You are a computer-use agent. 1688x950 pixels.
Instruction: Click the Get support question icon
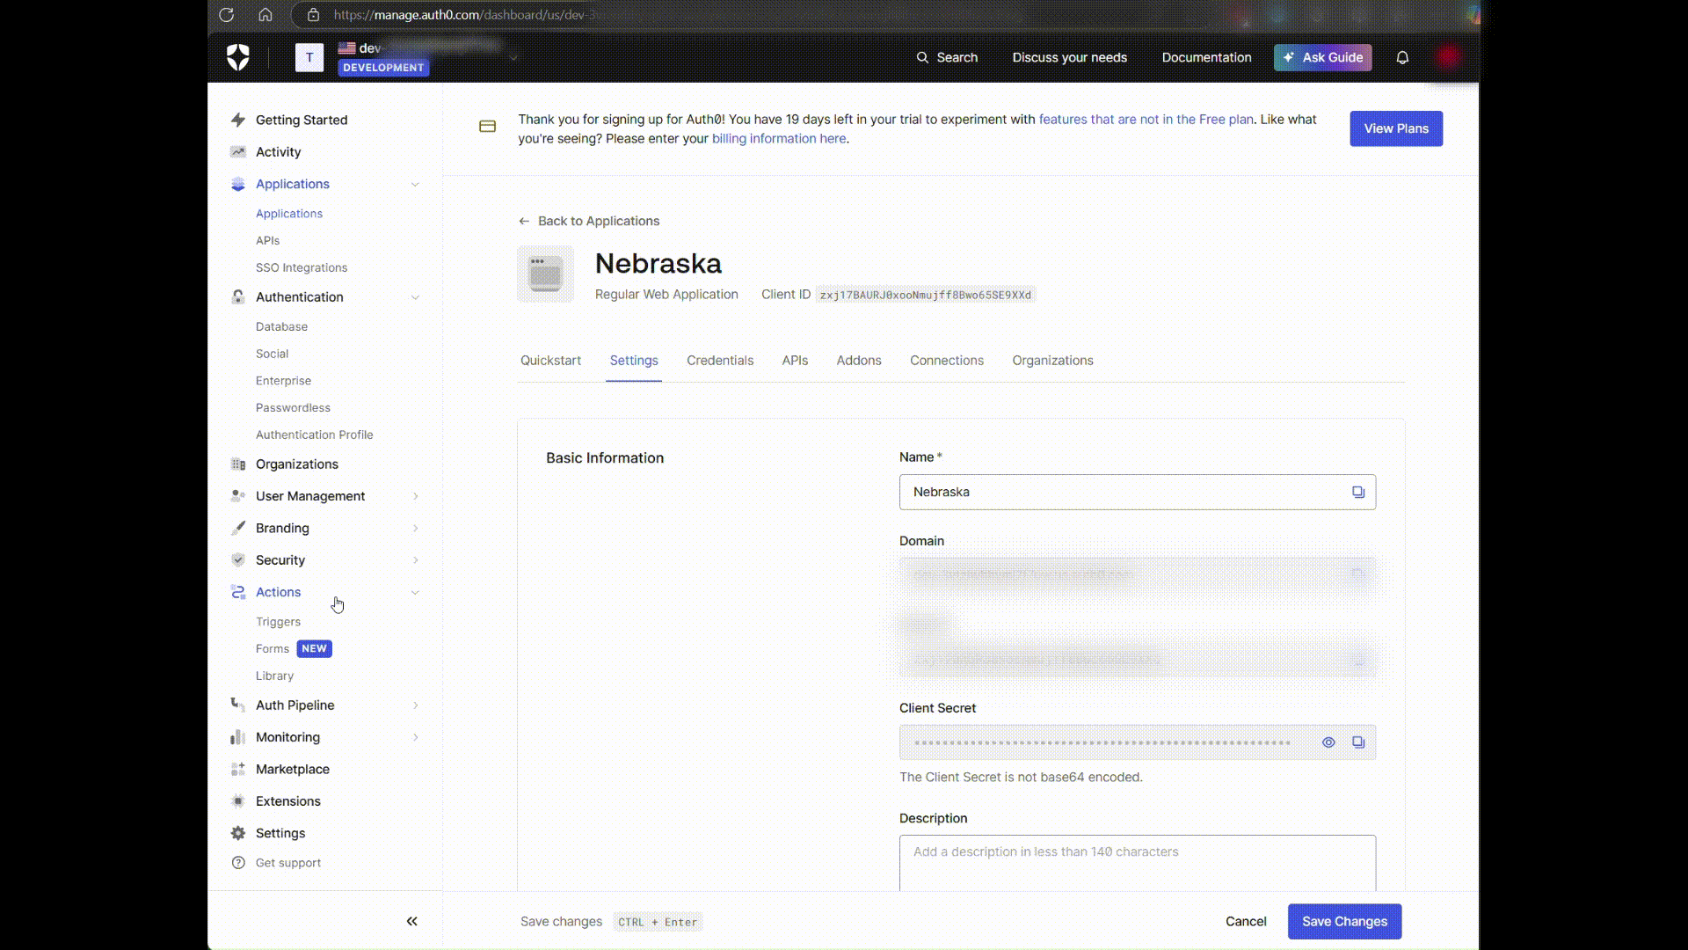coord(237,863)
